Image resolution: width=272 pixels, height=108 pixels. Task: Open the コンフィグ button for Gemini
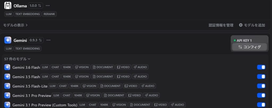pyautogui.click(x=249, y=47)
